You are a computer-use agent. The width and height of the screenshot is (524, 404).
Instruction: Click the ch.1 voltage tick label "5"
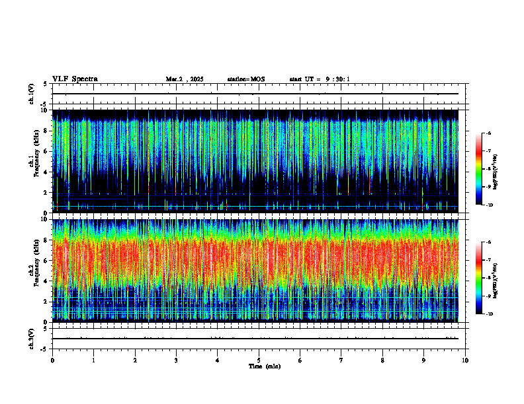click(x=46, y=84)
